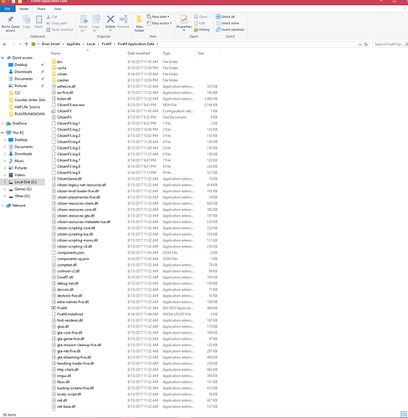Go up one folder level
This screenshot has height=418, width=408.
[26, 44]
